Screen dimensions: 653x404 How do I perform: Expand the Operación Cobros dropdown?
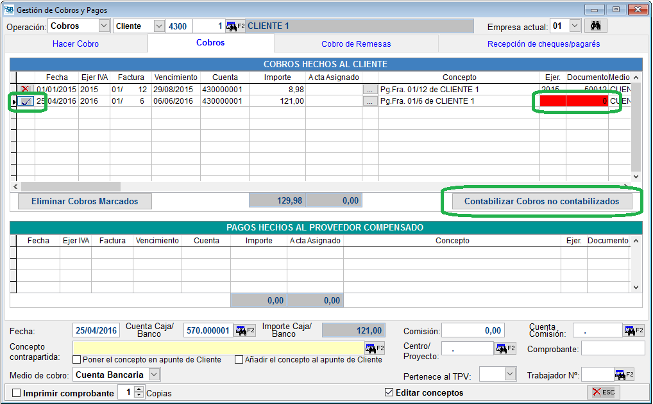coord(105,26)
